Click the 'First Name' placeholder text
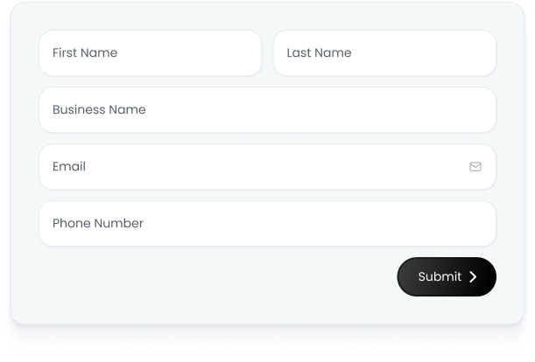The width and height of the screenshot is (535, 362). point(85,53)
